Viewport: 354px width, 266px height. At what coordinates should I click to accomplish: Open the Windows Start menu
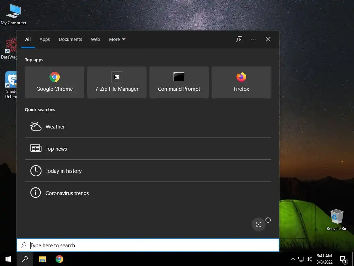coord(8,259)
